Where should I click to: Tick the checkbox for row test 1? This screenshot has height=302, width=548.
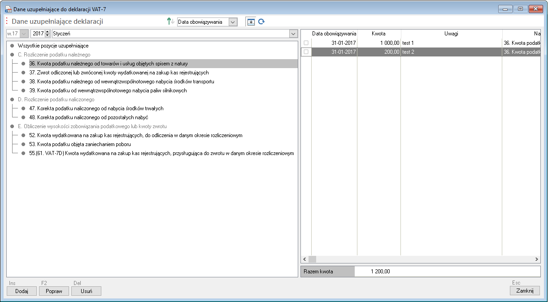(306, 43)
